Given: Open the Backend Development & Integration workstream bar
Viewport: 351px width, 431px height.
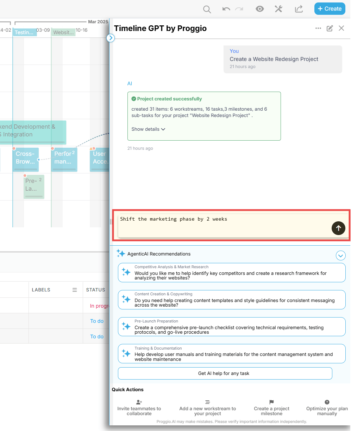Looking at the screenshot, I should coord(33,132).
